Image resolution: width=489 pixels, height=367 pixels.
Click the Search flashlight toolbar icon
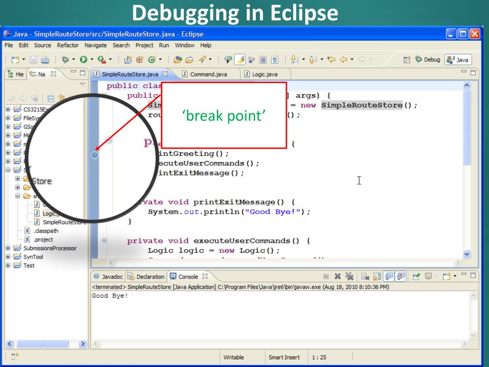(x=202, y=59)
